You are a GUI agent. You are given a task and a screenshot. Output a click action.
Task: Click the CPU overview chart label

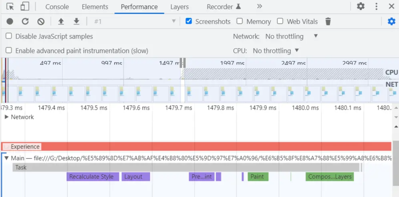[x=391, y=72]
